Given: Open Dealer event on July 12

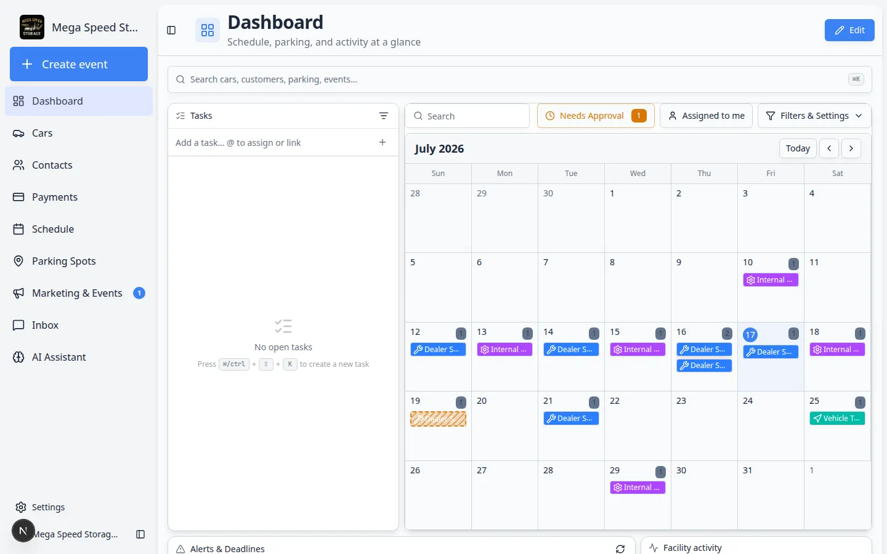Looking at the screenshot, I should (438, 350).
